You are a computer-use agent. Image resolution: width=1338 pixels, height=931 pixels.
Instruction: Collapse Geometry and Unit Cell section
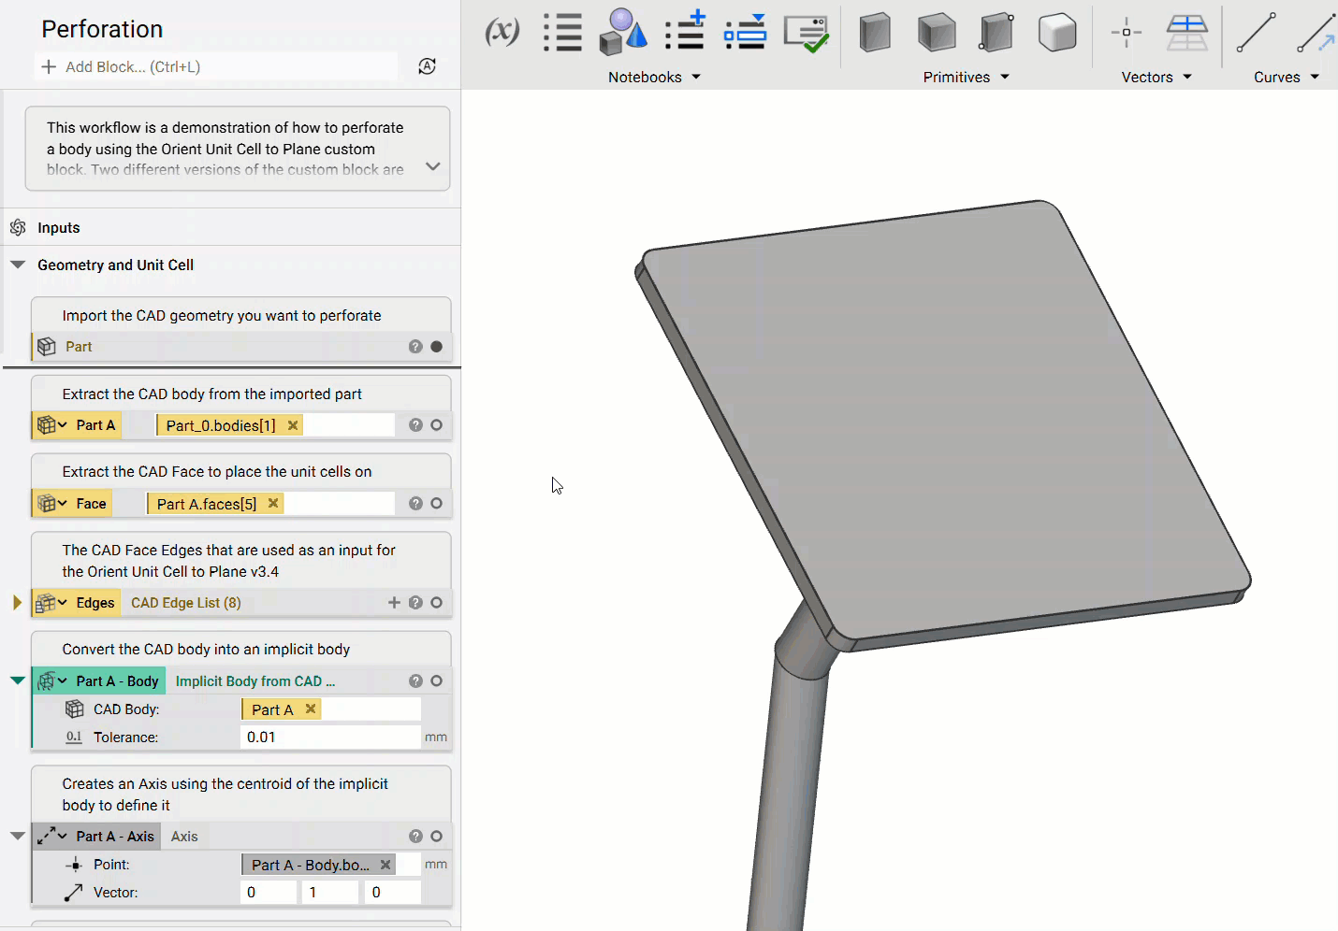(17, 265)
